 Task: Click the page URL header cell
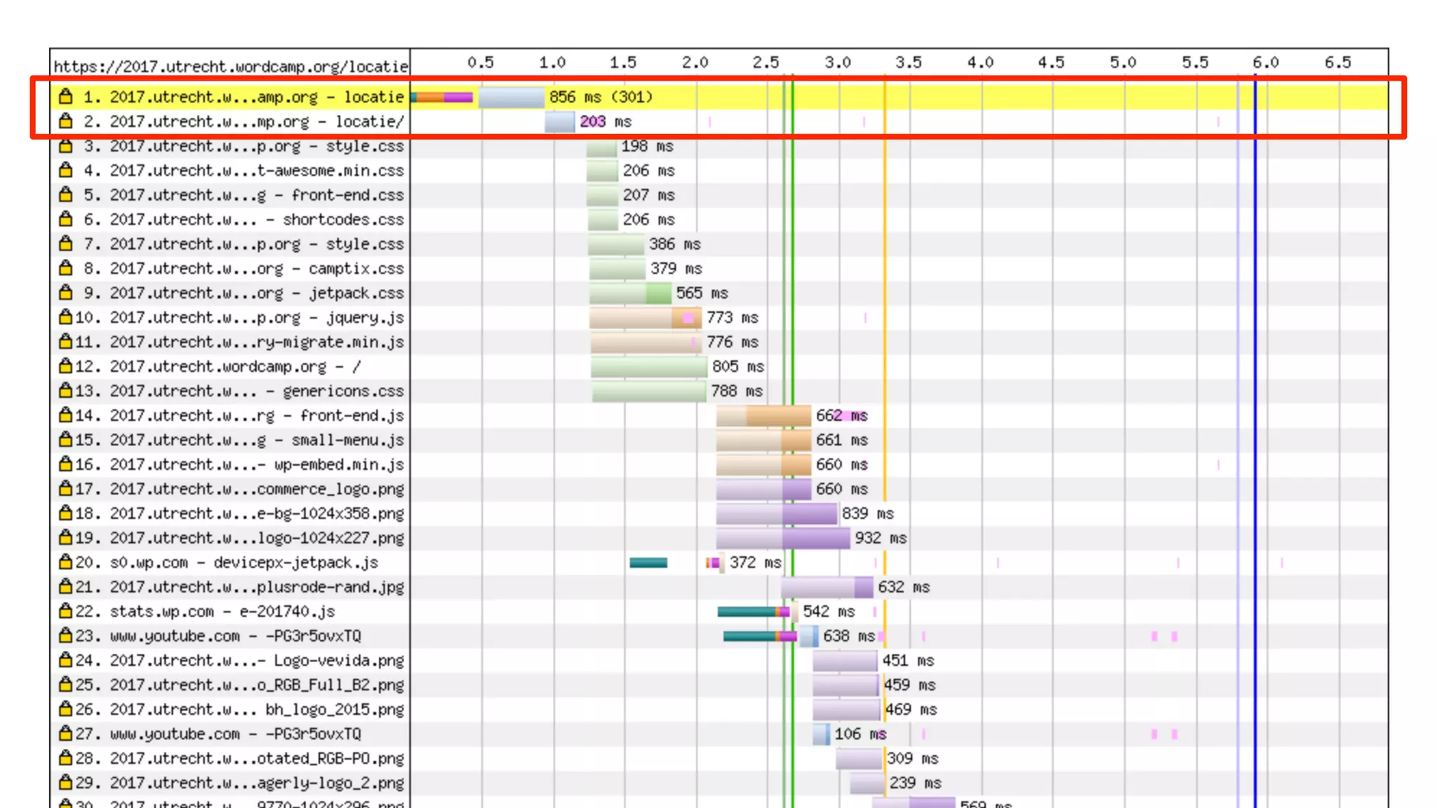tap(230, 67)
